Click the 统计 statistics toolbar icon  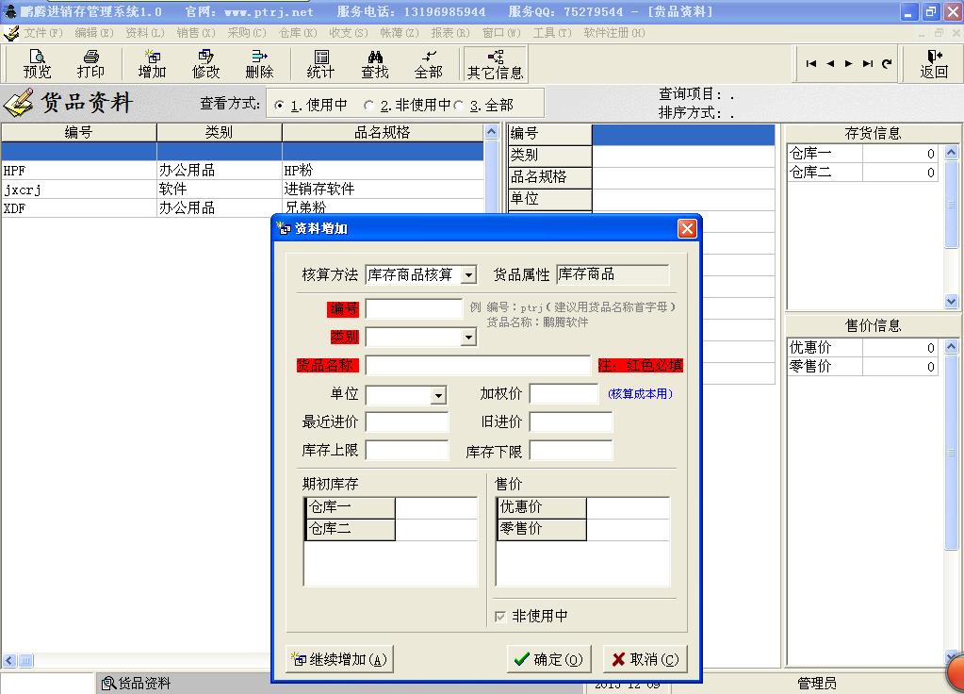point(320,64)
